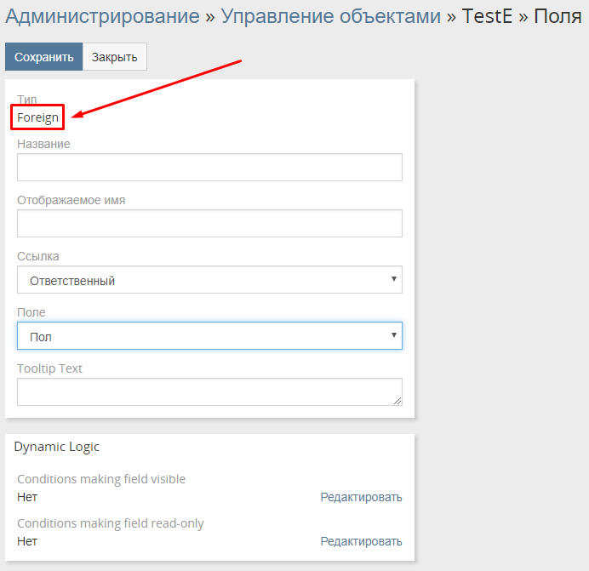Image resolution: width=589 pixels, height=571 pixels.
Task: Edit conditions making field visible
Action: click(361, 497)
